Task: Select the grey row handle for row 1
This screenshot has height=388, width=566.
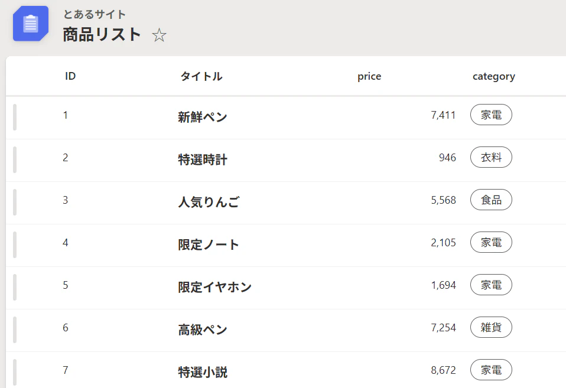Action: coord(14,117)
